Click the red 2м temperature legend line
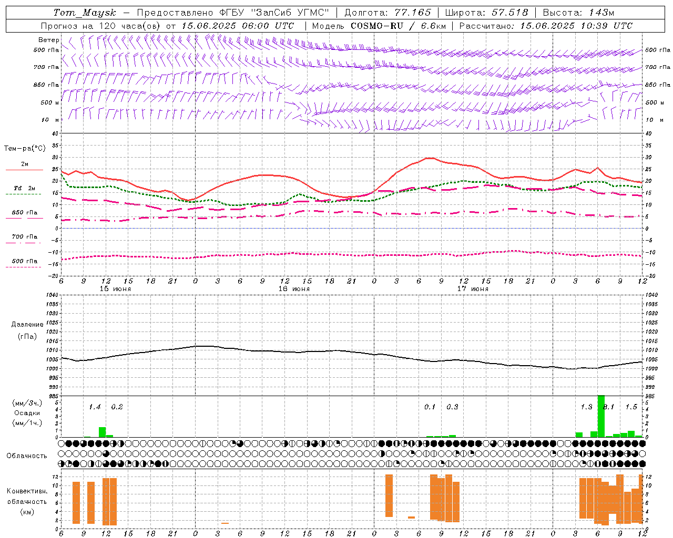Viewport: 673px width, 538px height. click(25, 170)
